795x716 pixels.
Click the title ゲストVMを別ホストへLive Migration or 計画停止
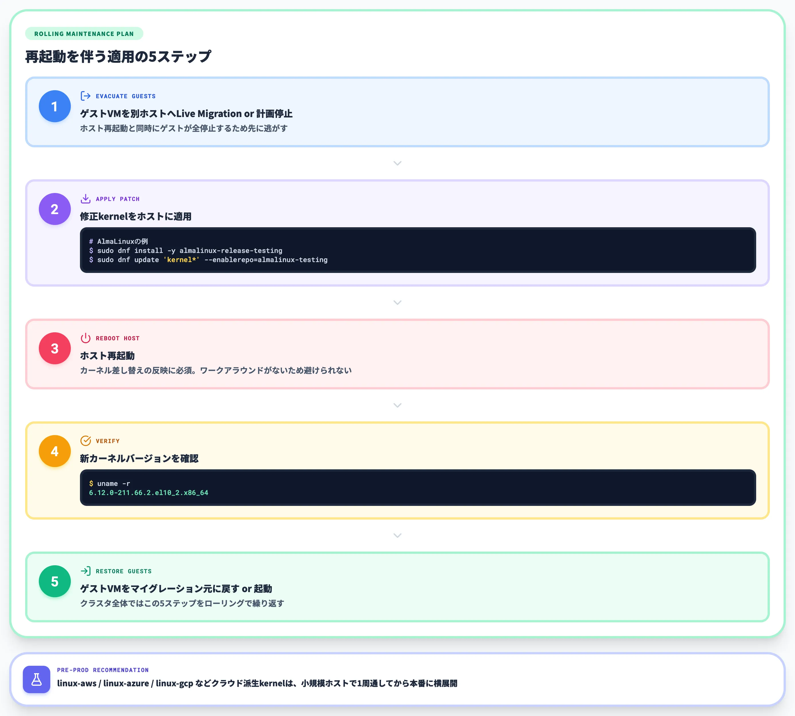186,114
